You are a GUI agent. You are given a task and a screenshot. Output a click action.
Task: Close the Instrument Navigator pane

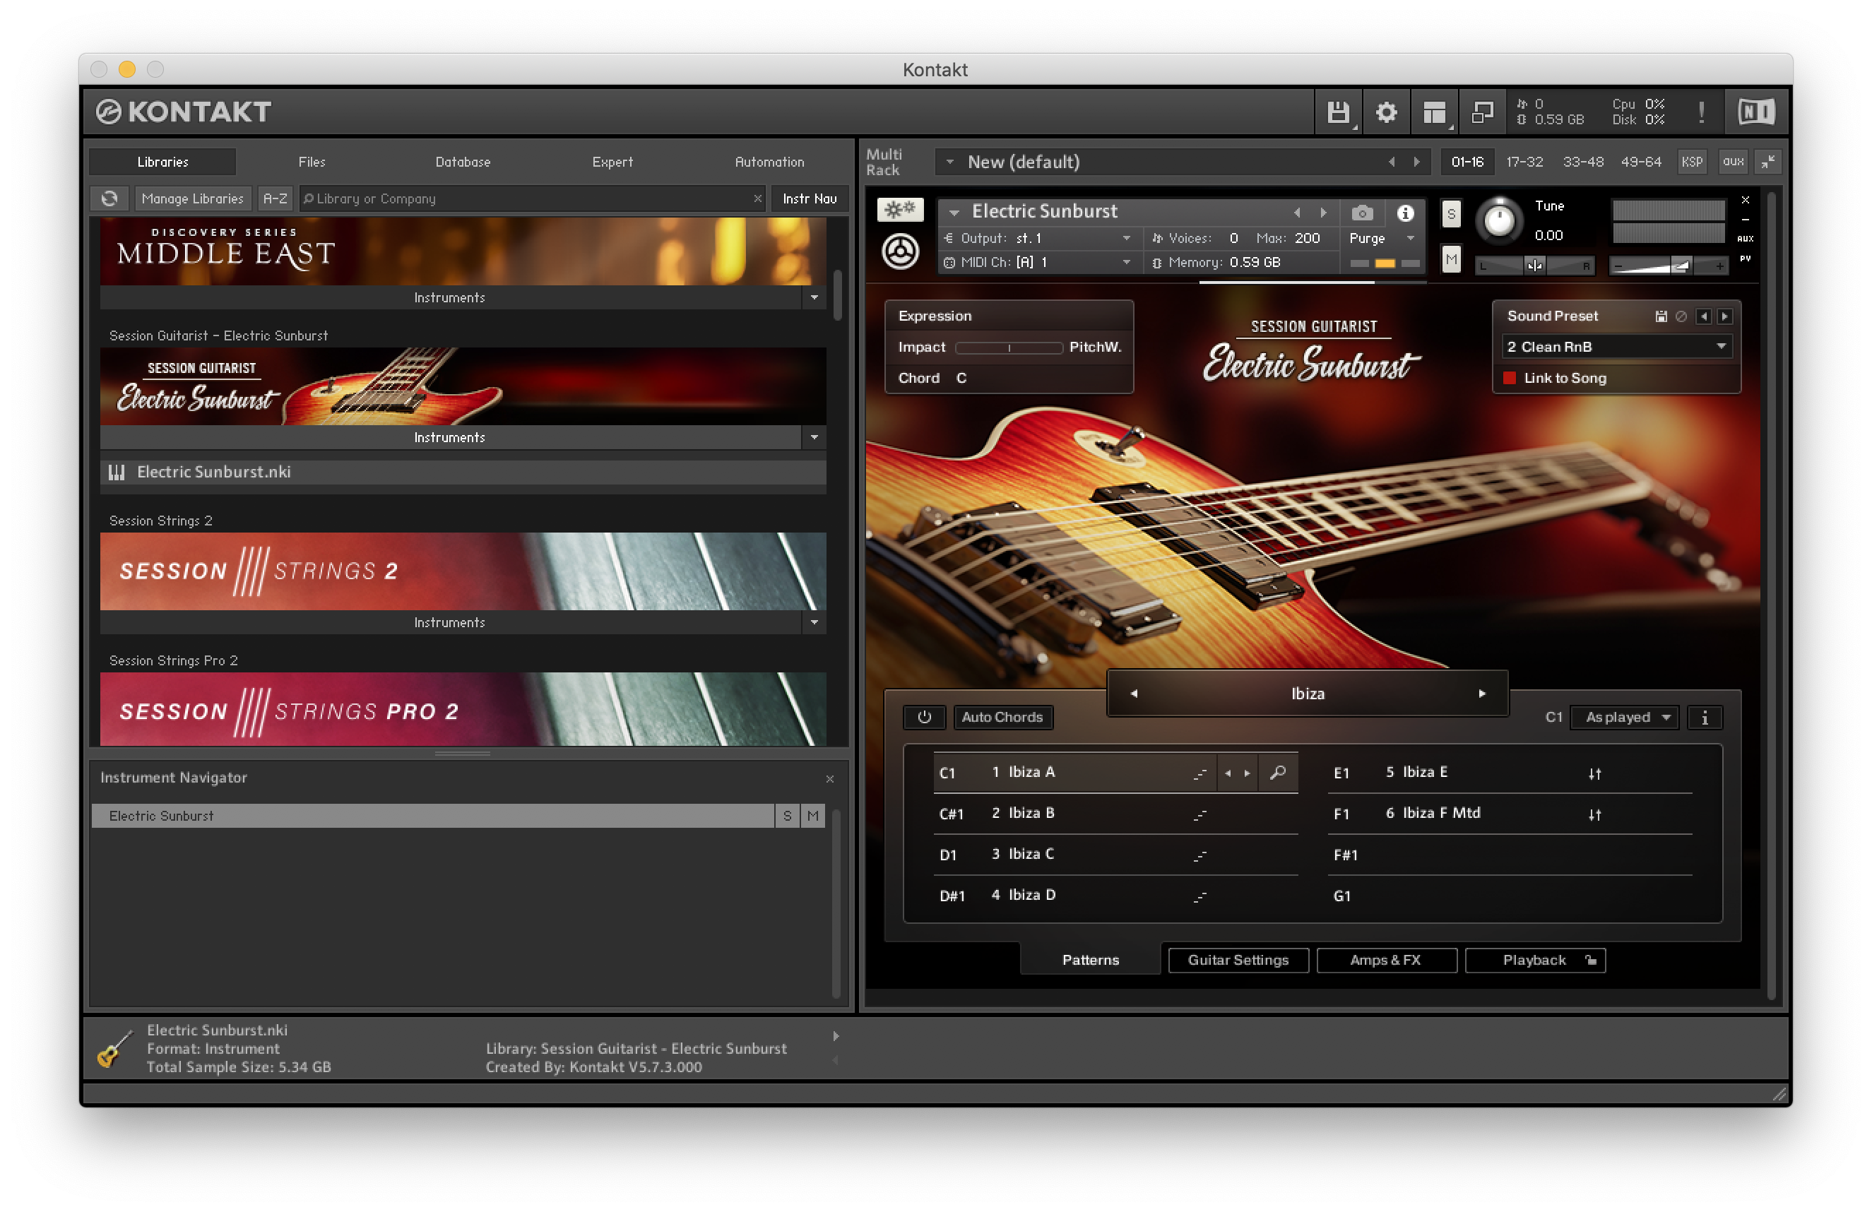pos(830,778)
